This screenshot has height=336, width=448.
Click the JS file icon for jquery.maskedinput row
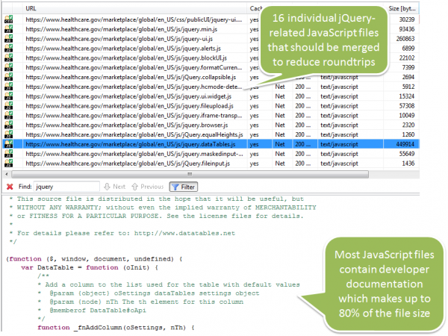tap(8, 154)
